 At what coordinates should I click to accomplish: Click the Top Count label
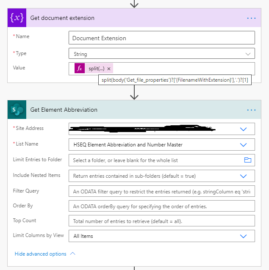(25, 220)
